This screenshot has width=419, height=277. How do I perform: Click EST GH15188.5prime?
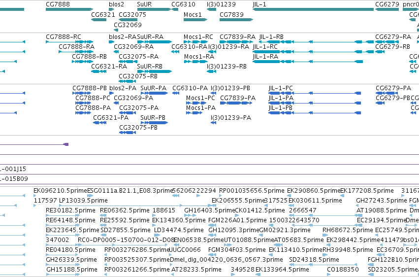tap(71, 270)
